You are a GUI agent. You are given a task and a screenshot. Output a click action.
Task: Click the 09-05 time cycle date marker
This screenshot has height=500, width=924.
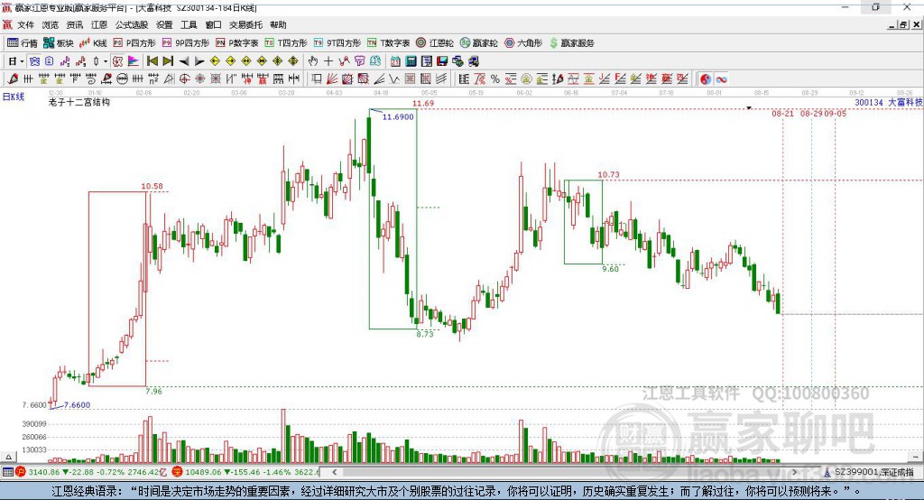click(x=836, y=113)
